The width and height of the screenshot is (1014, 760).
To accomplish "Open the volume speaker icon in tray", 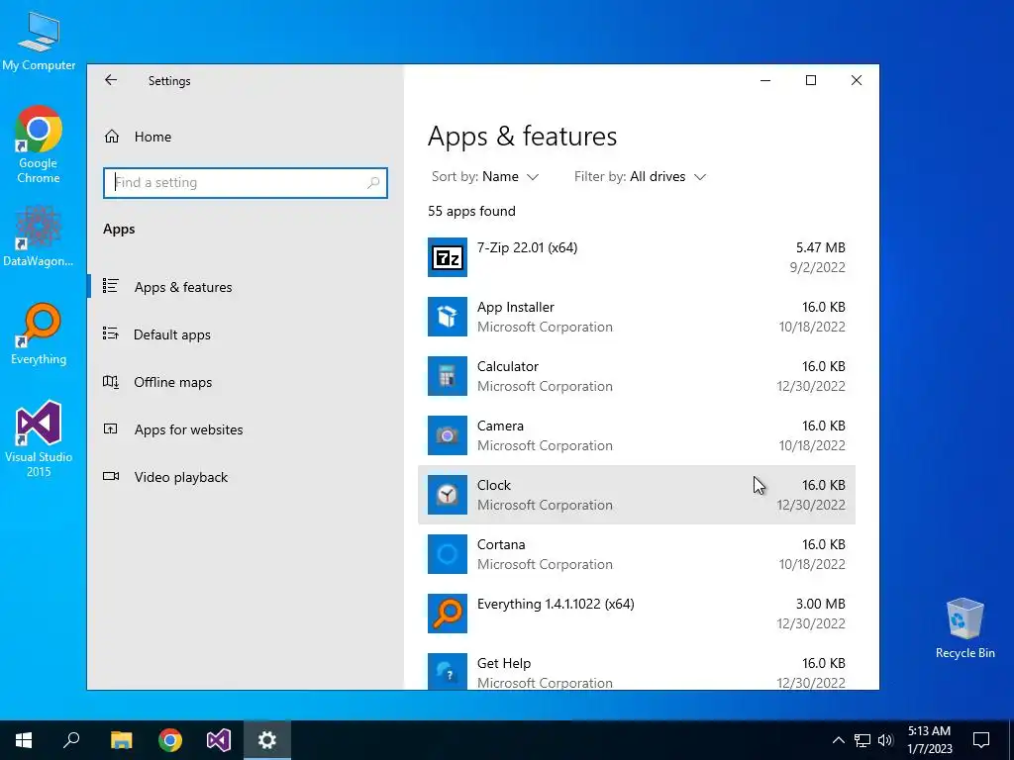I will tap(885, 740).
